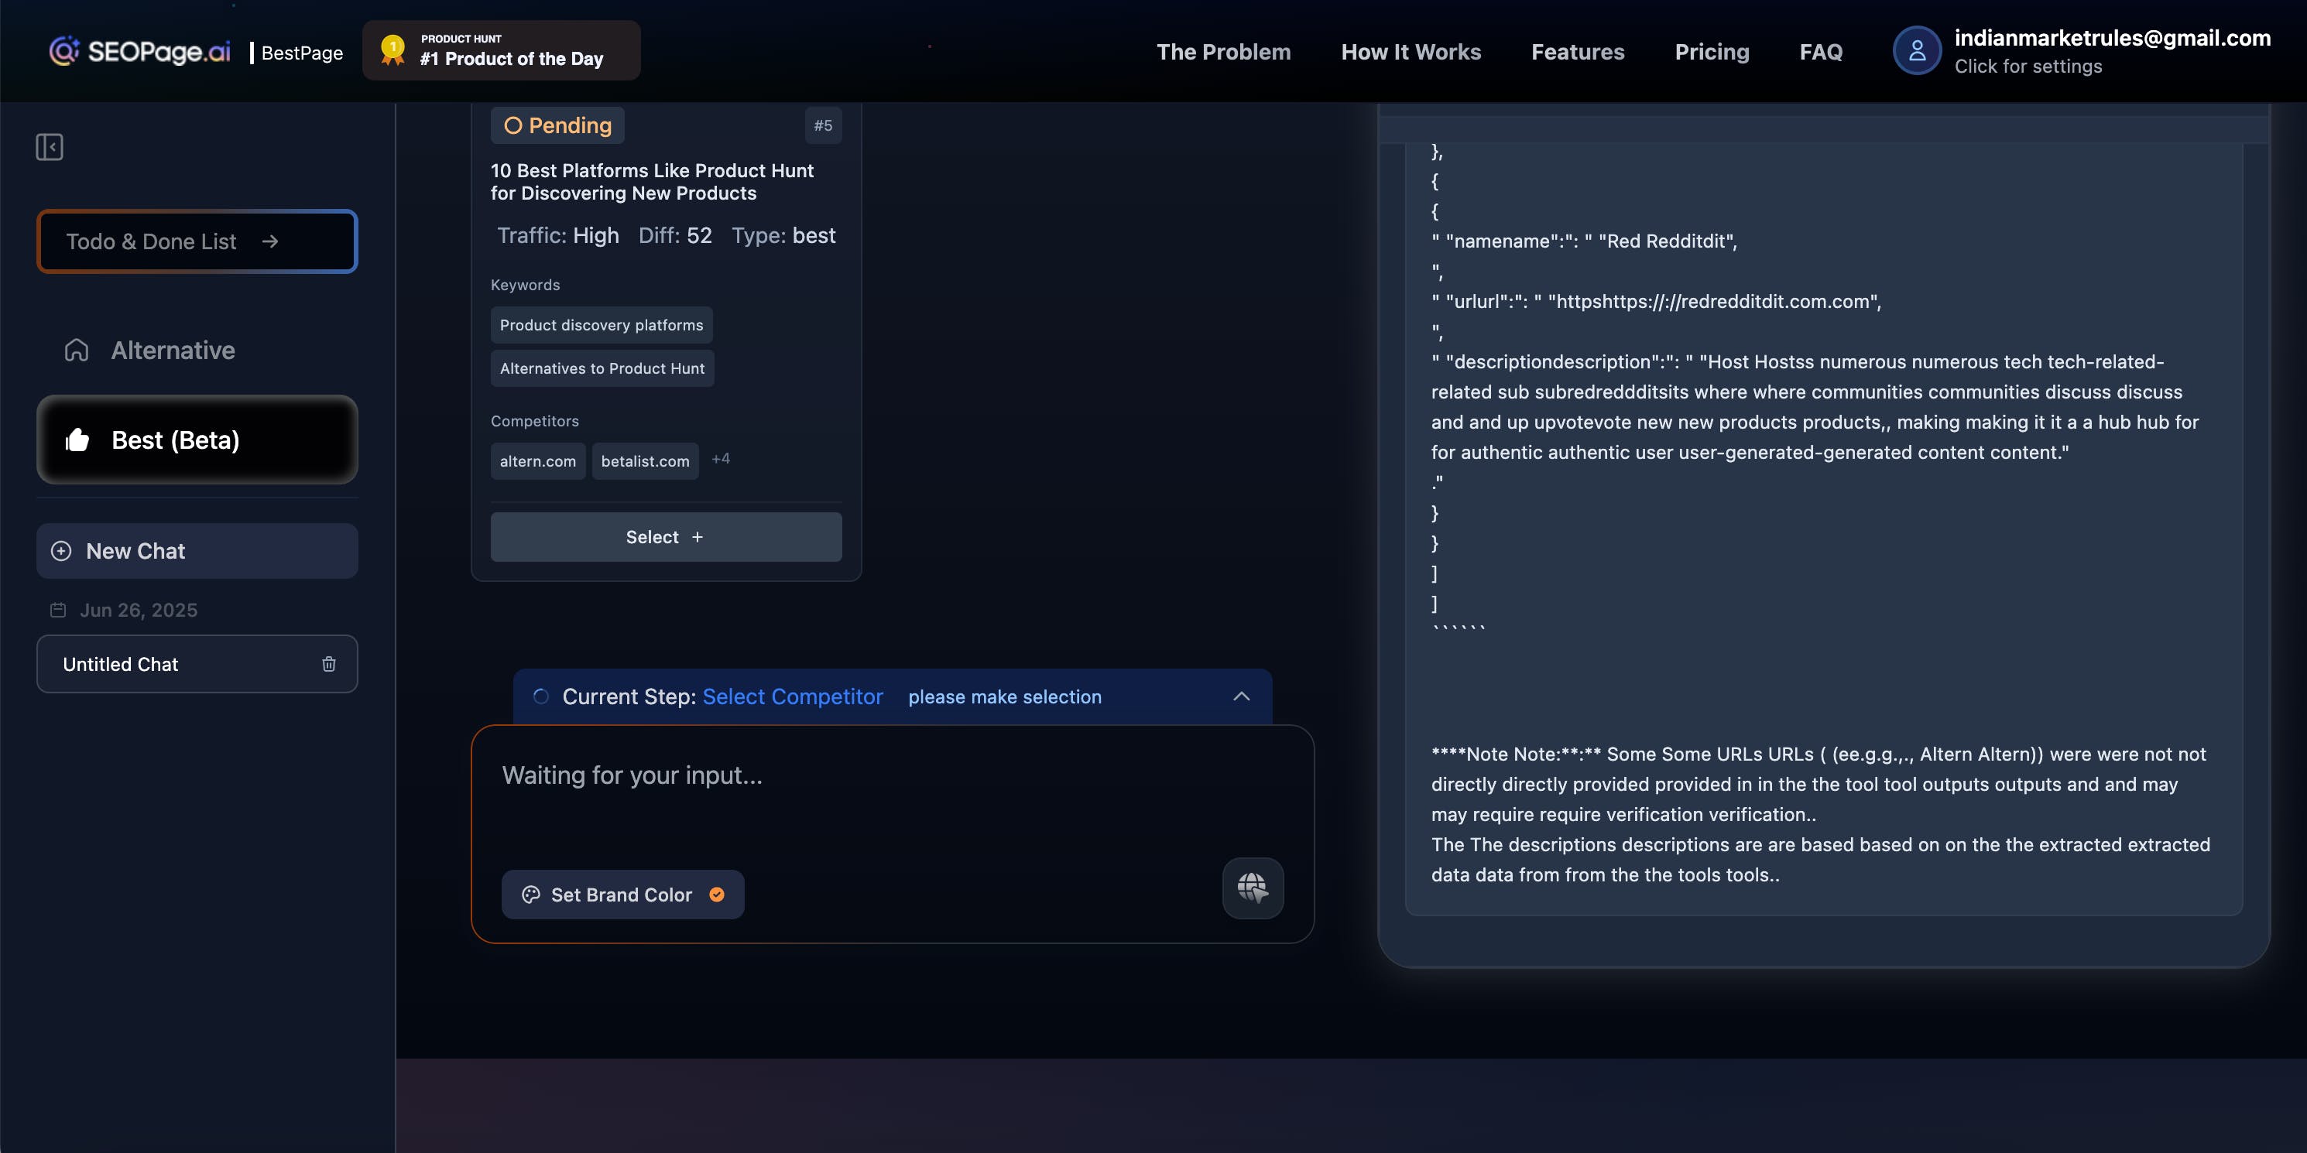Collapse the Current Step panel chevron
This screenshot has height=1153, width=2307.
click(1241, 696)
